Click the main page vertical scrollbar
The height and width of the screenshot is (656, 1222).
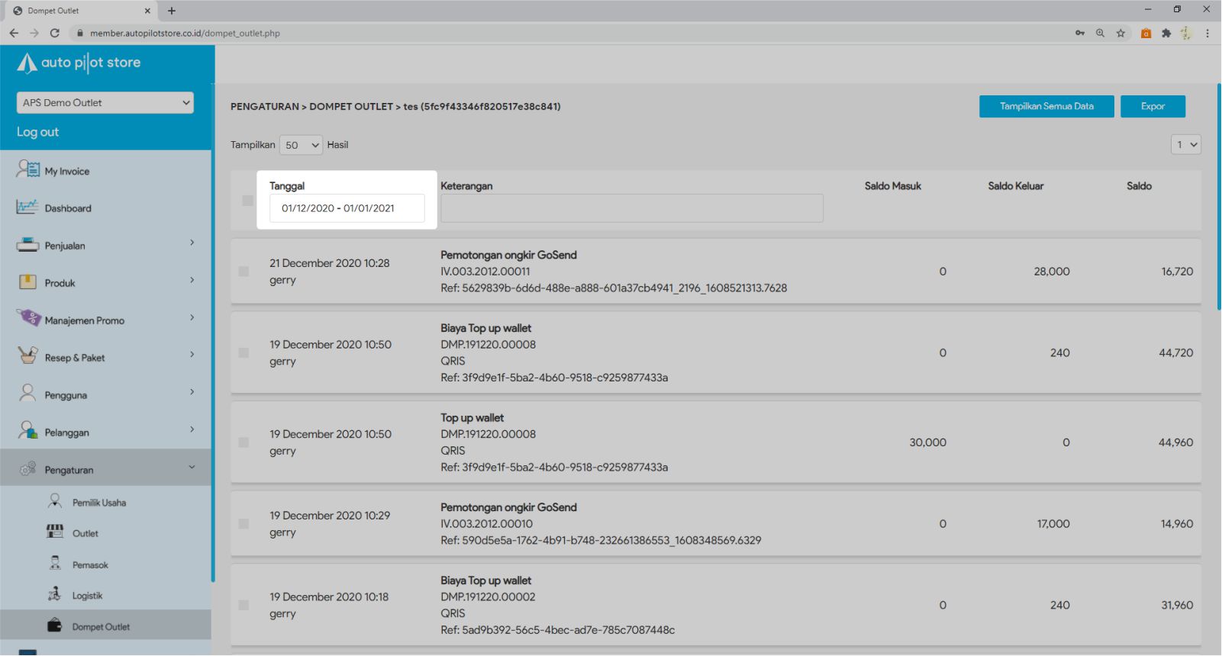1217,198
